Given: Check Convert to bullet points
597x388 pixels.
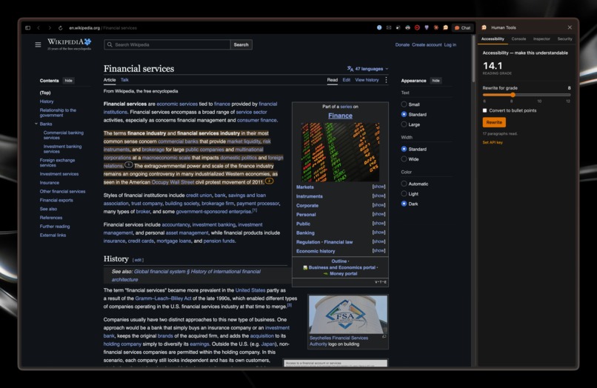Looking at the screenshot, I should [x=484, y=110].
